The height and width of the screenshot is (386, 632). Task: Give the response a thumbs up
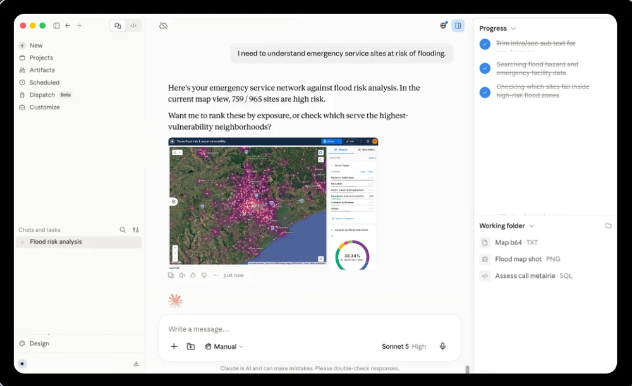pos(193,275)
